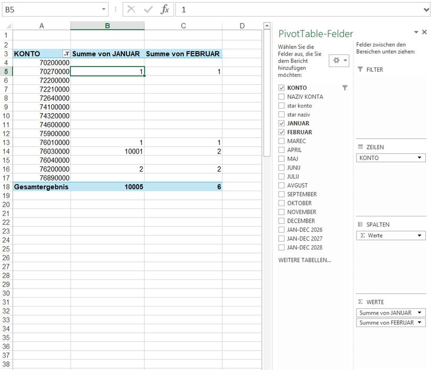Open the PivotTable tools gear menu
Viewport: 431px width, 370px height.
tap(339, 60)
